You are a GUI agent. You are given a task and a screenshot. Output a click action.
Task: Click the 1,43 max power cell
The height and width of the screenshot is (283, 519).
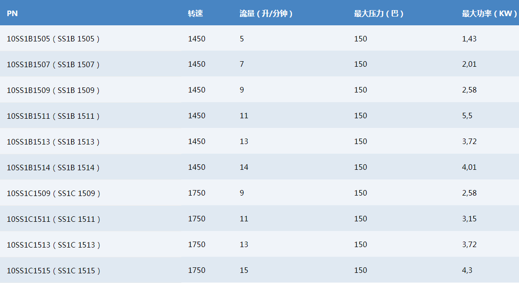pos(469,39)
